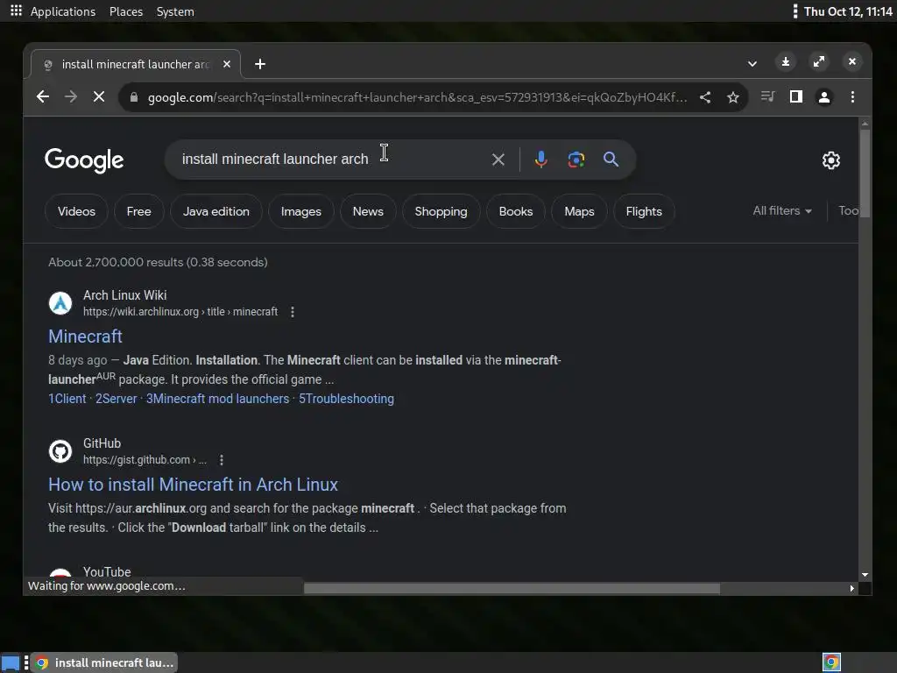
Task: Filter results by Videos
Action: pos(76,212)
